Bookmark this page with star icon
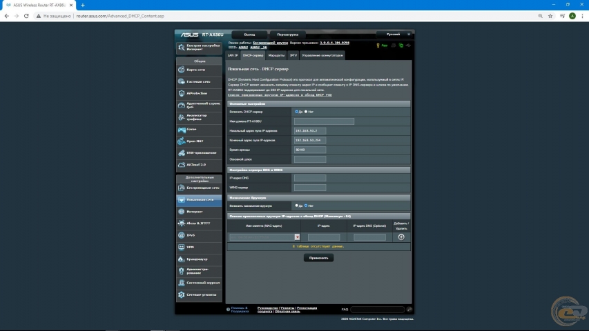 coord(550,16)
